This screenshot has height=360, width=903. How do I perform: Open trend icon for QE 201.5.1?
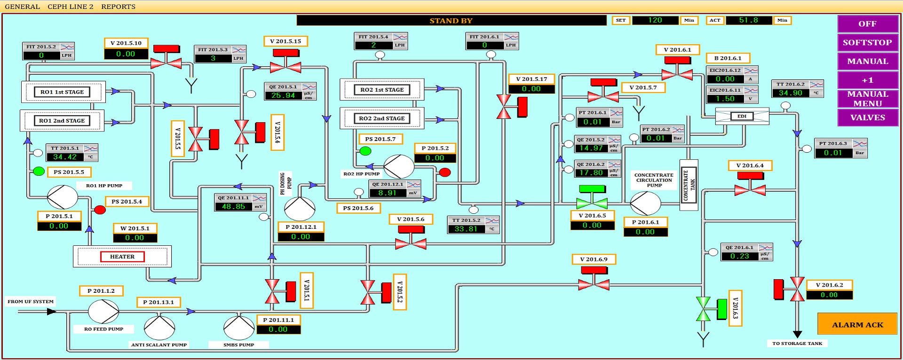[309, 87]
